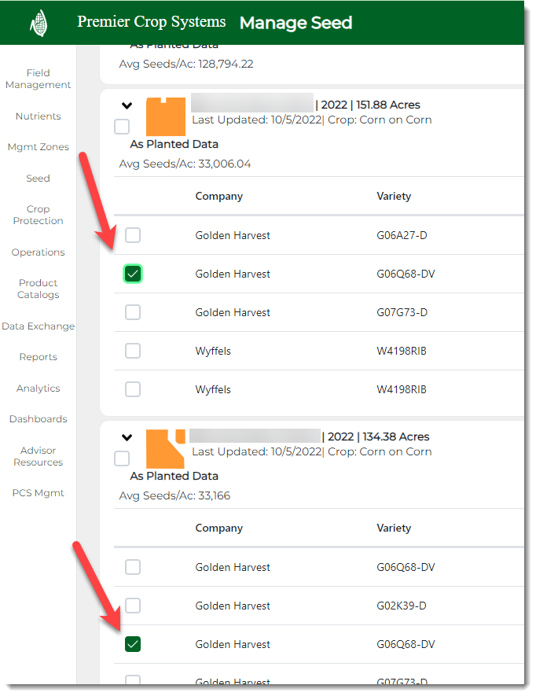Click the Avg Seeds/Ac: 128,794.22 value

click(186, 64)
